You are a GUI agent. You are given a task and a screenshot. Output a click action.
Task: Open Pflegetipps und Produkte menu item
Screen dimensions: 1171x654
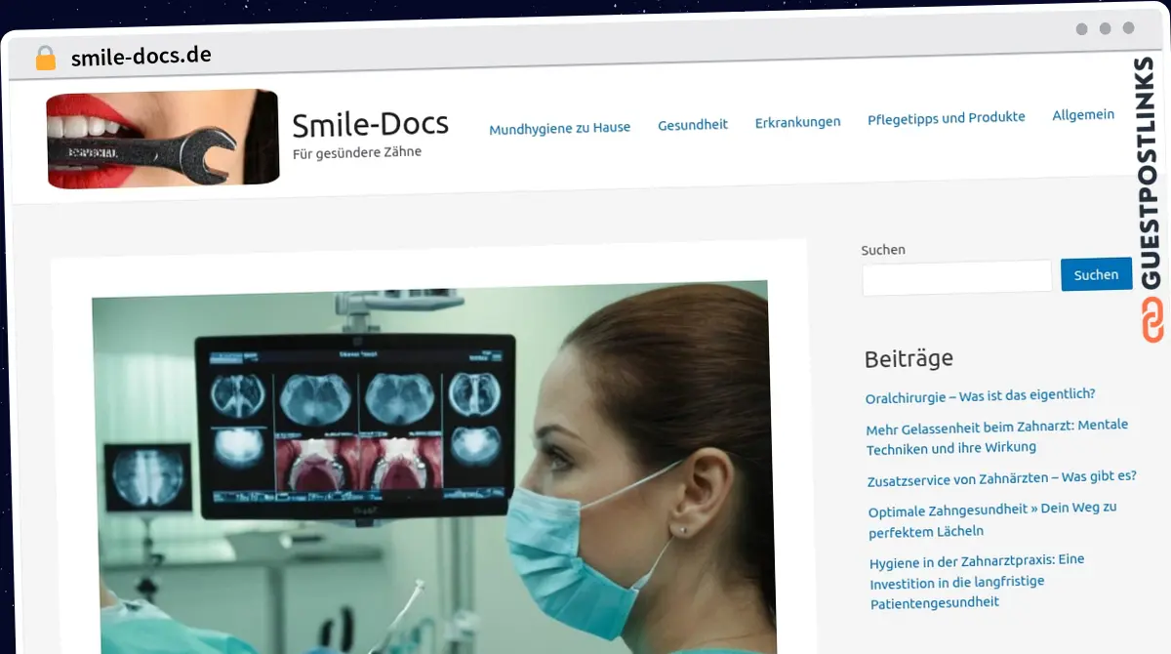[946, 117]
